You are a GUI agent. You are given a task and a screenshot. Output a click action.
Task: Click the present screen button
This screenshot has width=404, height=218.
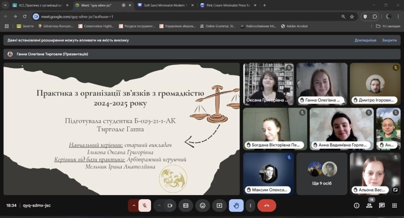pyautogui.click(x=219, y=205)
